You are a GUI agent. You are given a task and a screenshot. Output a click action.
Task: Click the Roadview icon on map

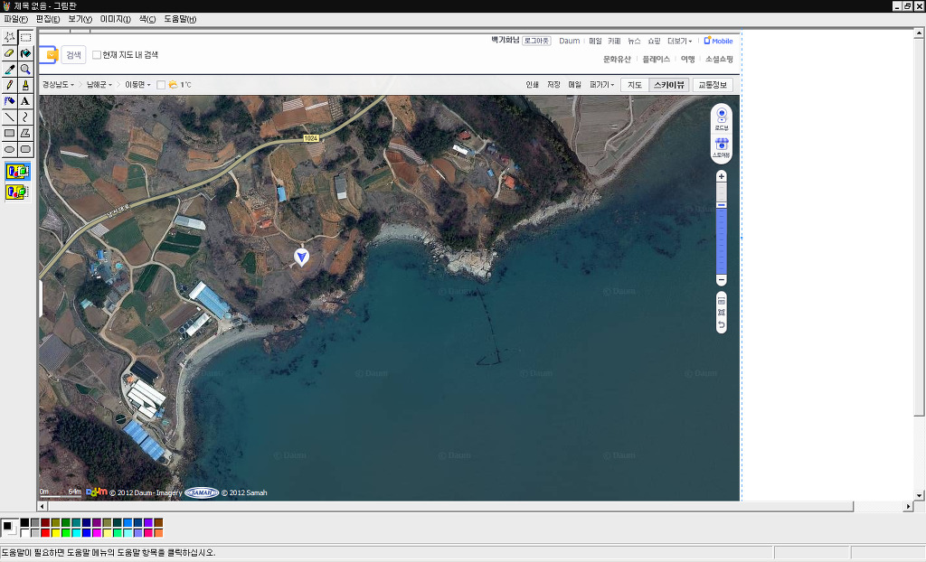[x=721, y=118]
